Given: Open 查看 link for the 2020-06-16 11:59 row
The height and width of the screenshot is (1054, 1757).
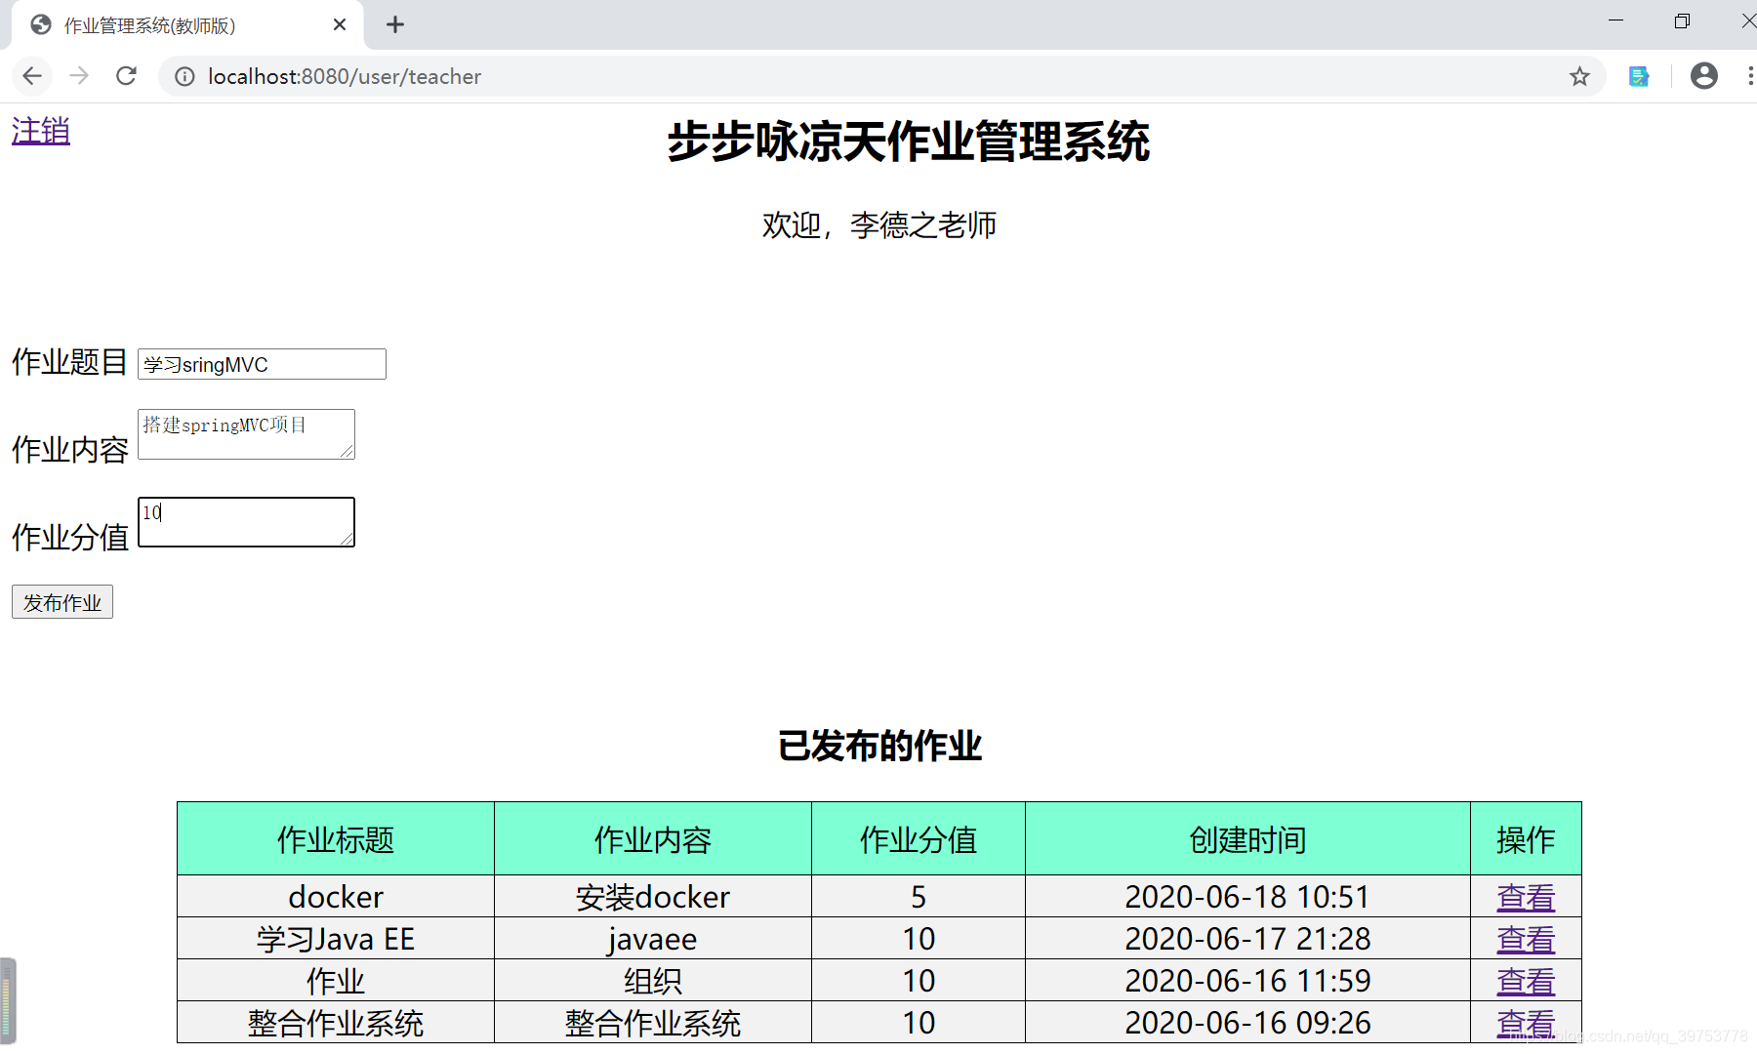Looking at the screenshot, I should click(x=1526, y=981).
